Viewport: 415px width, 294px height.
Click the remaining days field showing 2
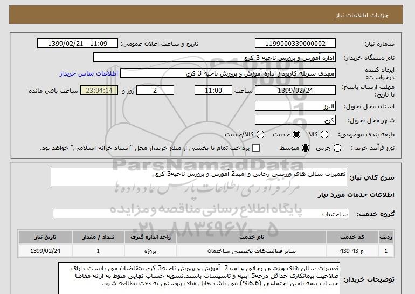coord(155,90)
